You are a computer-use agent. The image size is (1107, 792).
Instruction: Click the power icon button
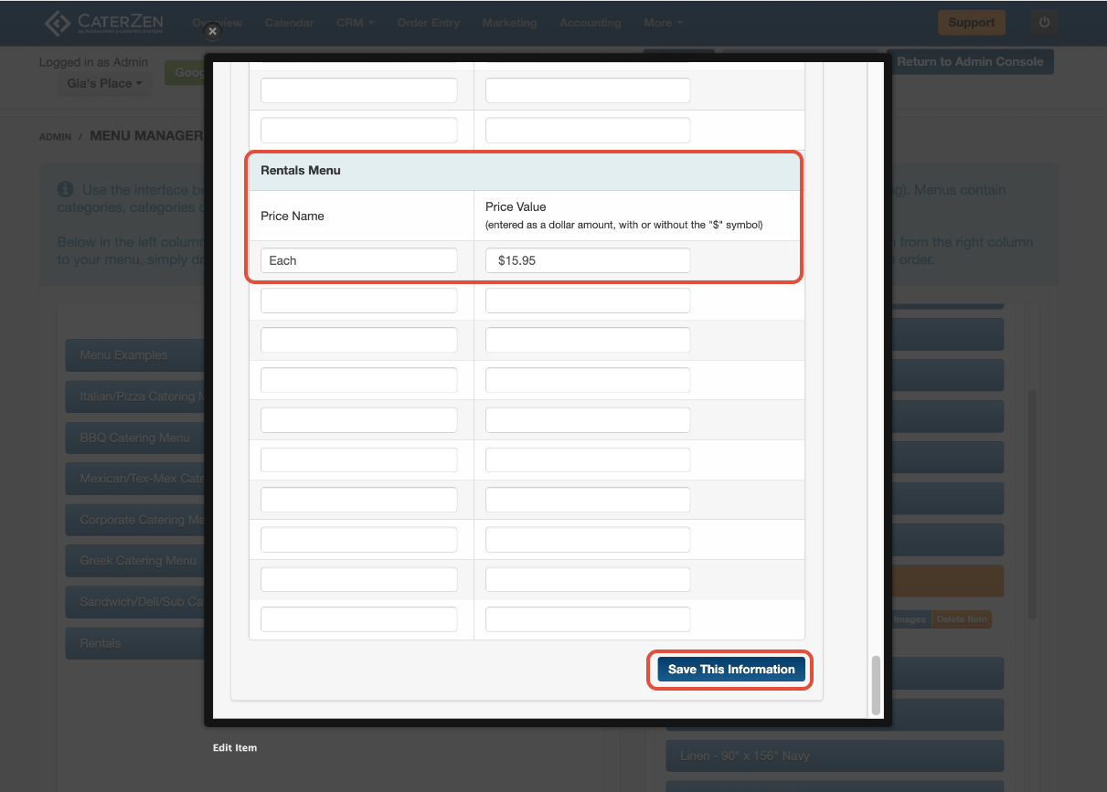pyautogui.click(x=1044, y=23)
